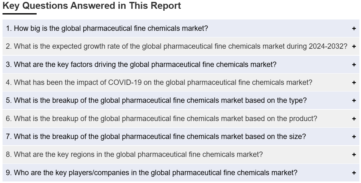Click the black underline beneath the heading

pos(20,14)
